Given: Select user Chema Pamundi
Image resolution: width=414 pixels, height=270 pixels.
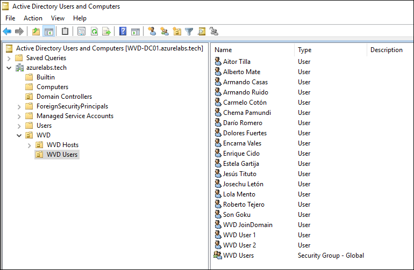Looking at the screenshot, I should pyautogui.click(x=247, y=113).
